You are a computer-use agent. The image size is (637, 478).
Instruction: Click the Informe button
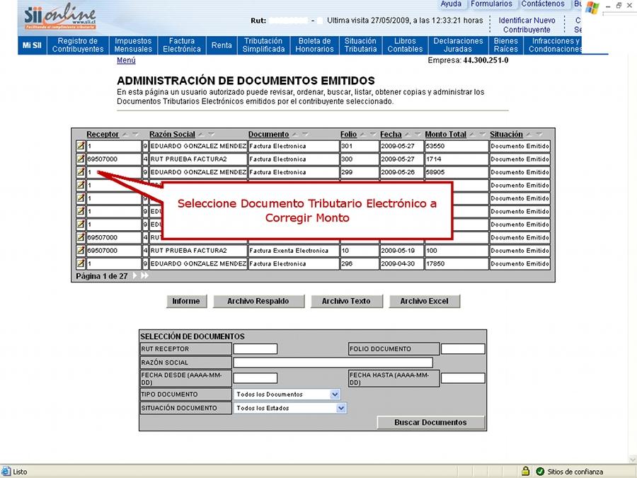tap(186, 301)
